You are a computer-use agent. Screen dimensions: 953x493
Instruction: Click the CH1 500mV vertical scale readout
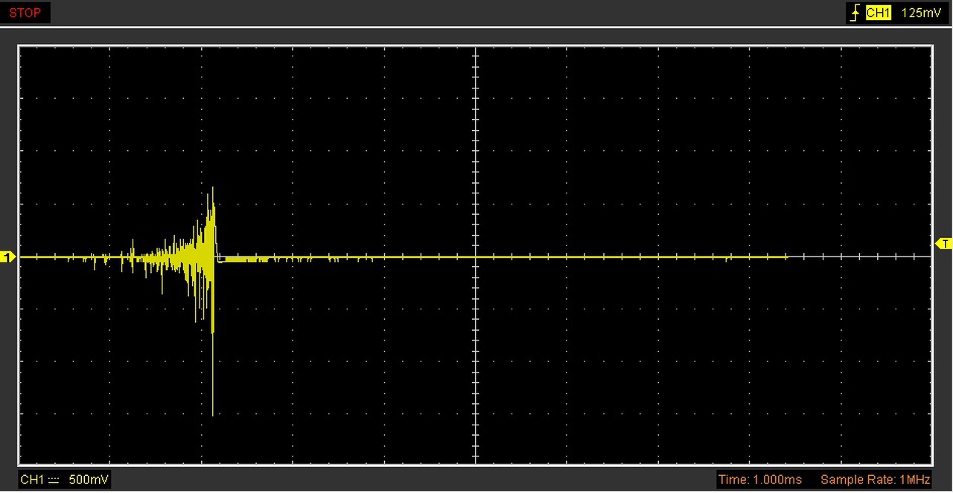[64, 480]
